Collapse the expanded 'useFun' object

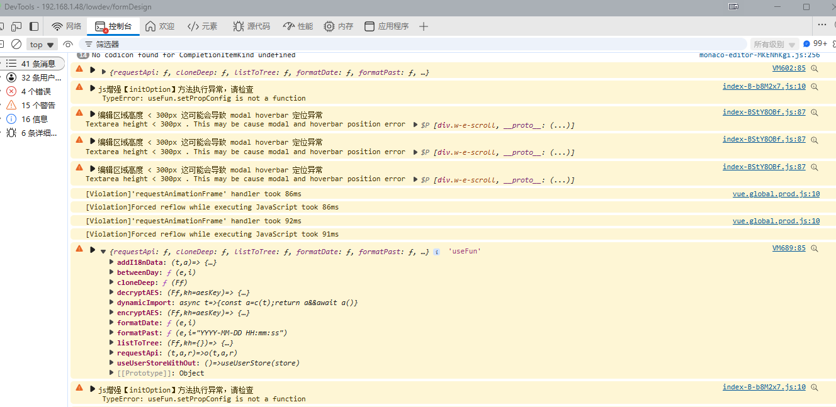pos(104,252)
